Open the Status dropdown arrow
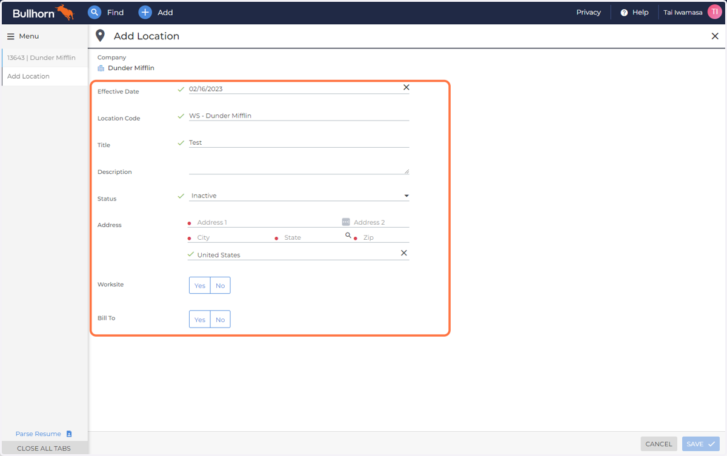This screenshot has width=727, height=456. 407,196
